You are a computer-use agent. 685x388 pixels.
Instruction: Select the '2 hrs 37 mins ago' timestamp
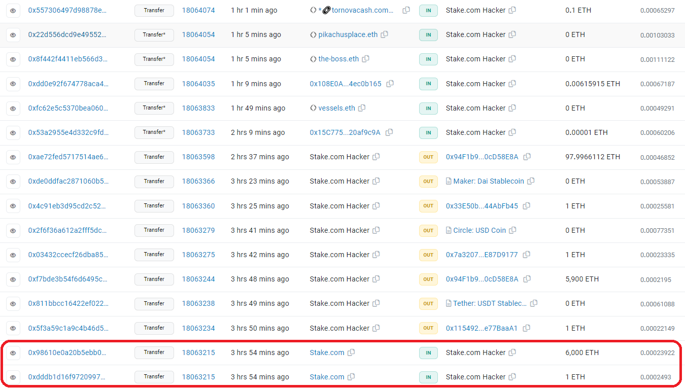(x=260, y=157)
